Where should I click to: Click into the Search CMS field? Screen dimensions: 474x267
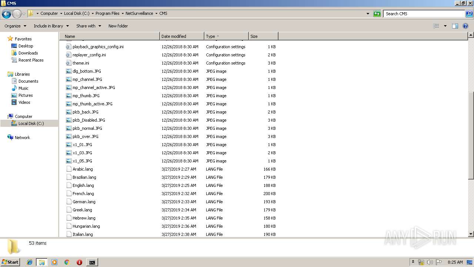pos(424,14)
